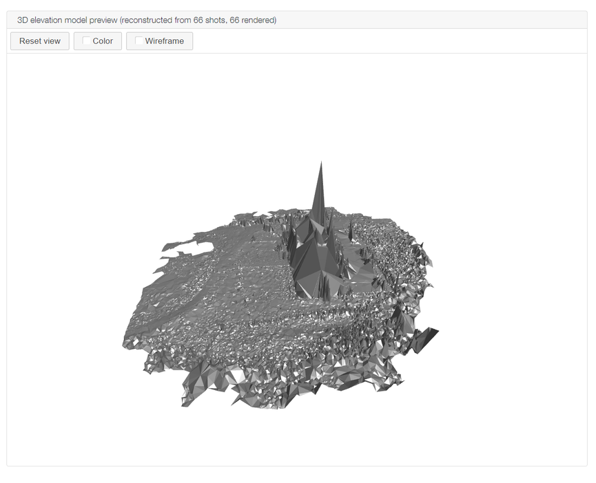Click the far-left edge of terrain mesh
Image resolution: width=596 pixels, height=483 pixels.
(x=128, y=339)
